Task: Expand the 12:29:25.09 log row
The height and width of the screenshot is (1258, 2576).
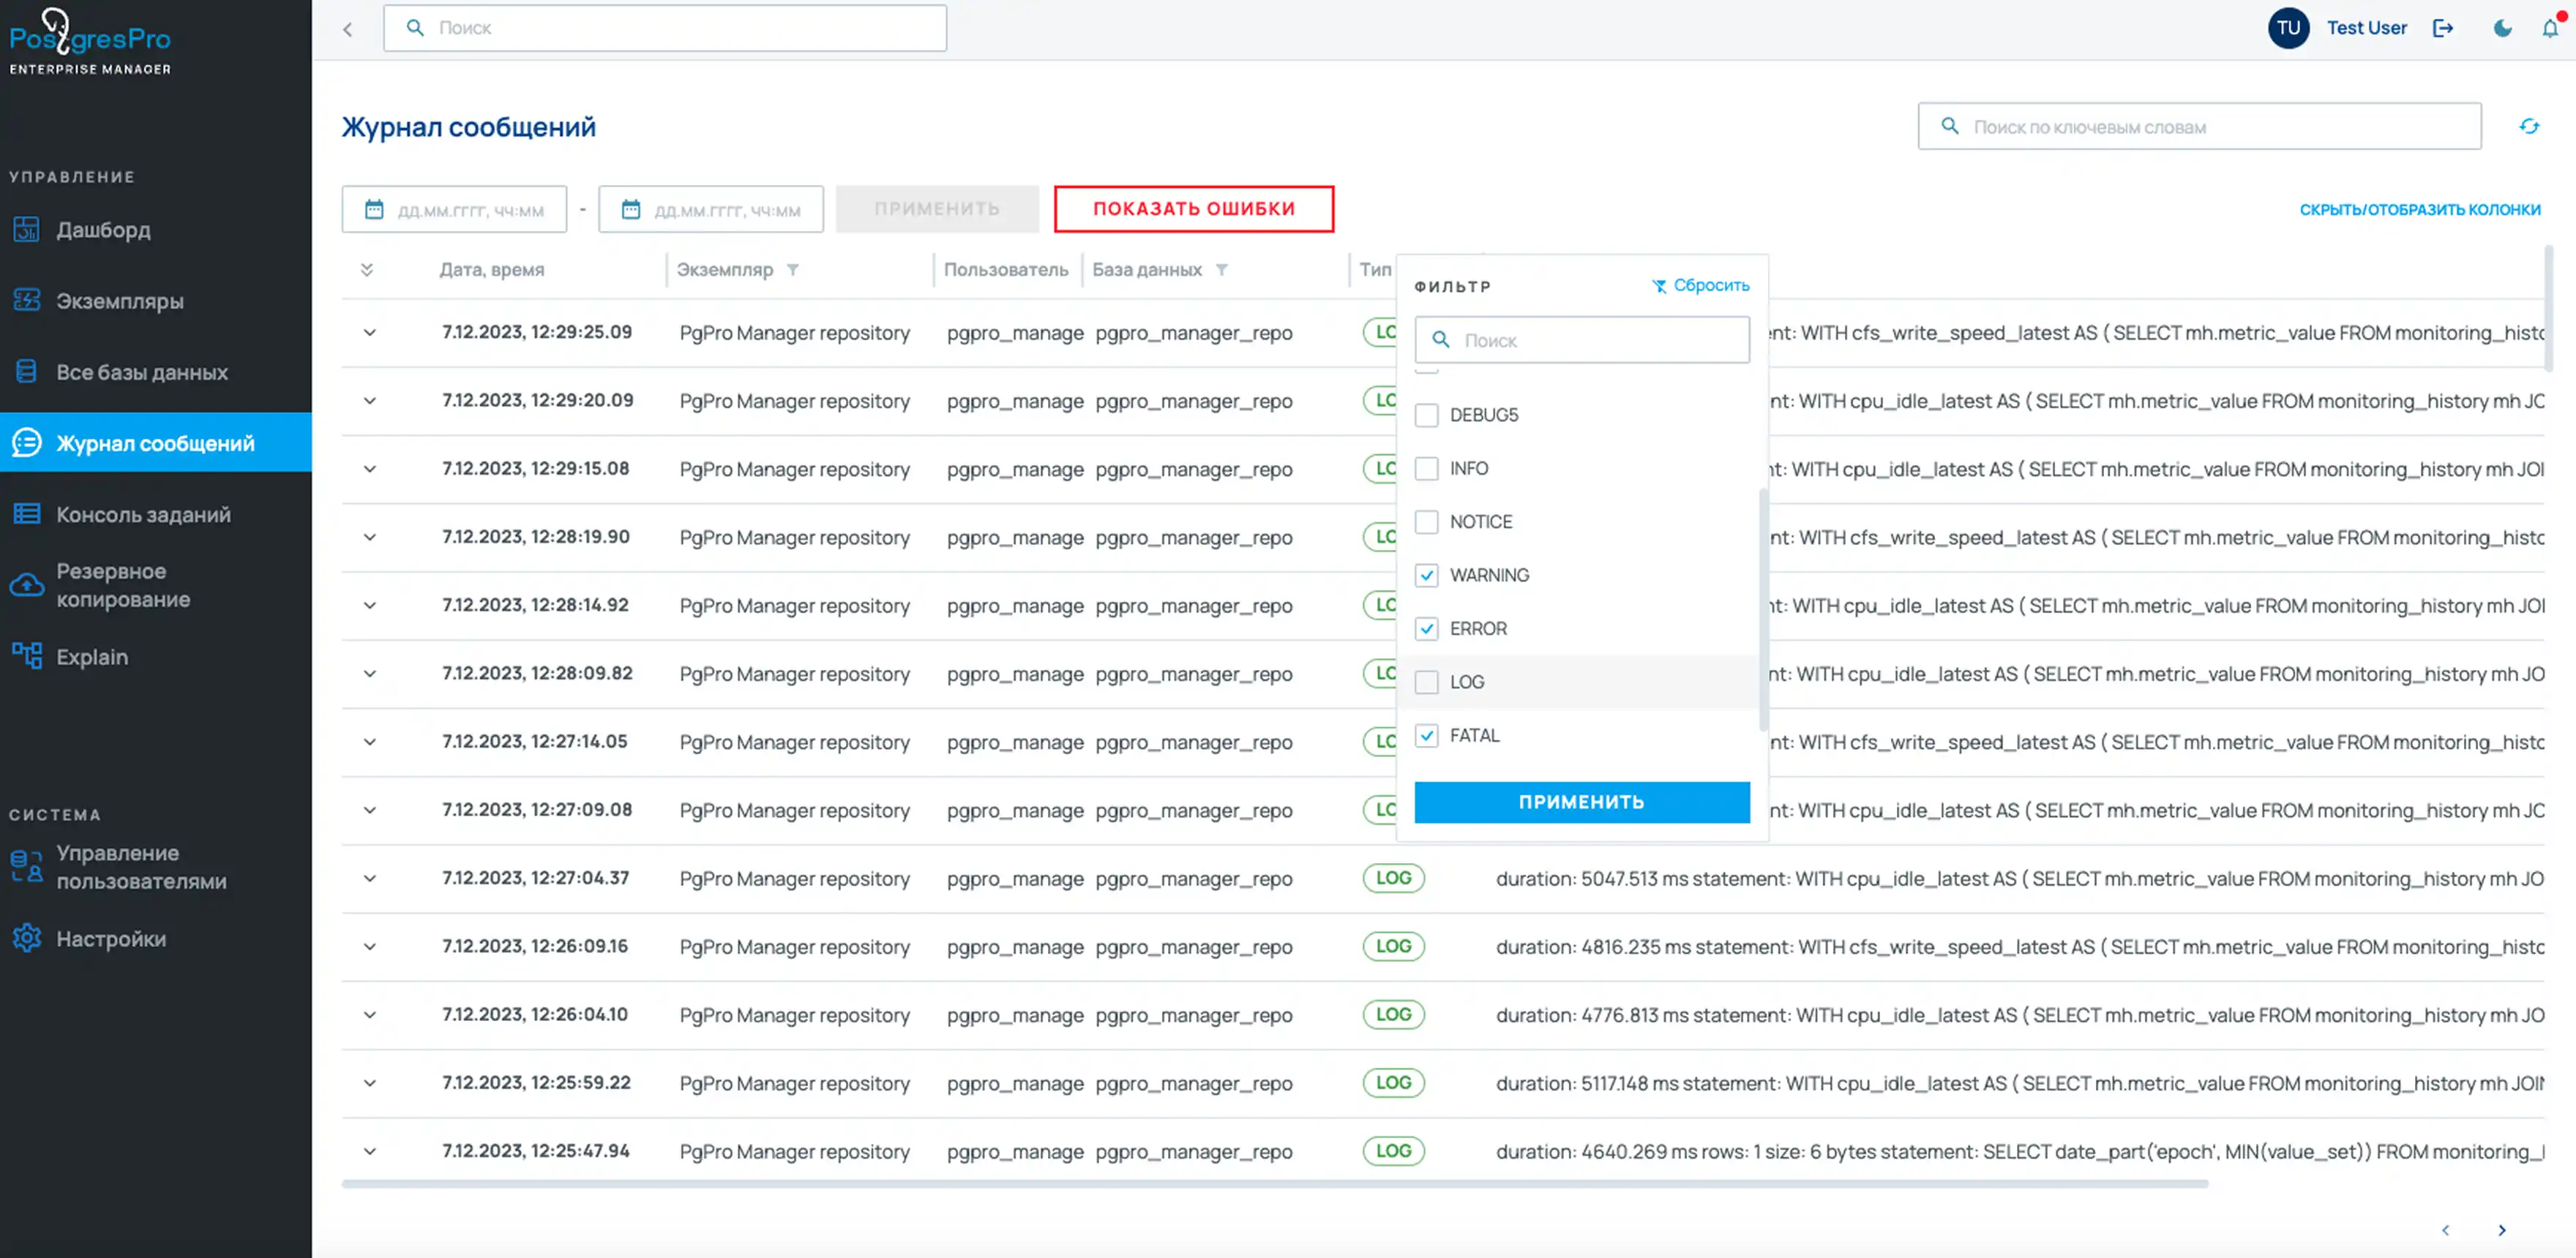Action: (369, 333)
